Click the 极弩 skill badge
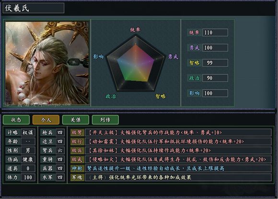 [x=77, y=133]
